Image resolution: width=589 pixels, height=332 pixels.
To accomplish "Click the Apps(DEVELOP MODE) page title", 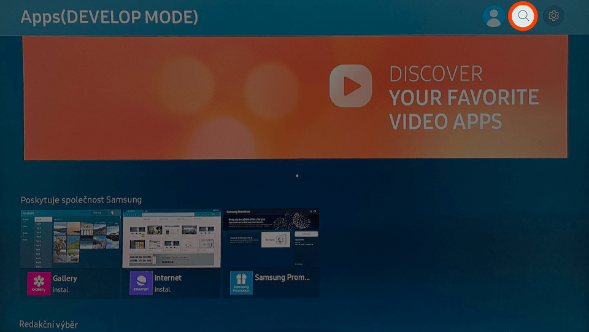I will [109, 17].
